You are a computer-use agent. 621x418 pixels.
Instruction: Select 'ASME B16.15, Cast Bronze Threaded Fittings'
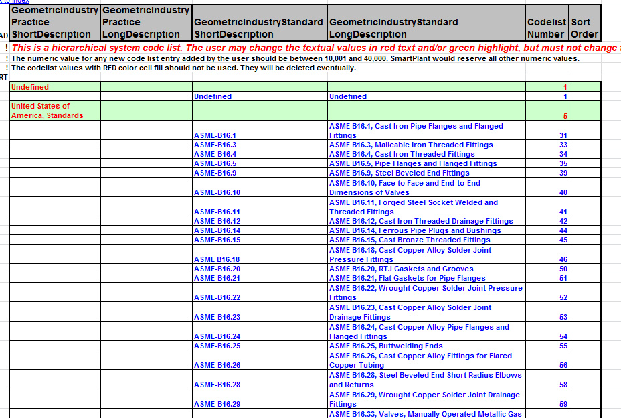[x=426, y=240]
